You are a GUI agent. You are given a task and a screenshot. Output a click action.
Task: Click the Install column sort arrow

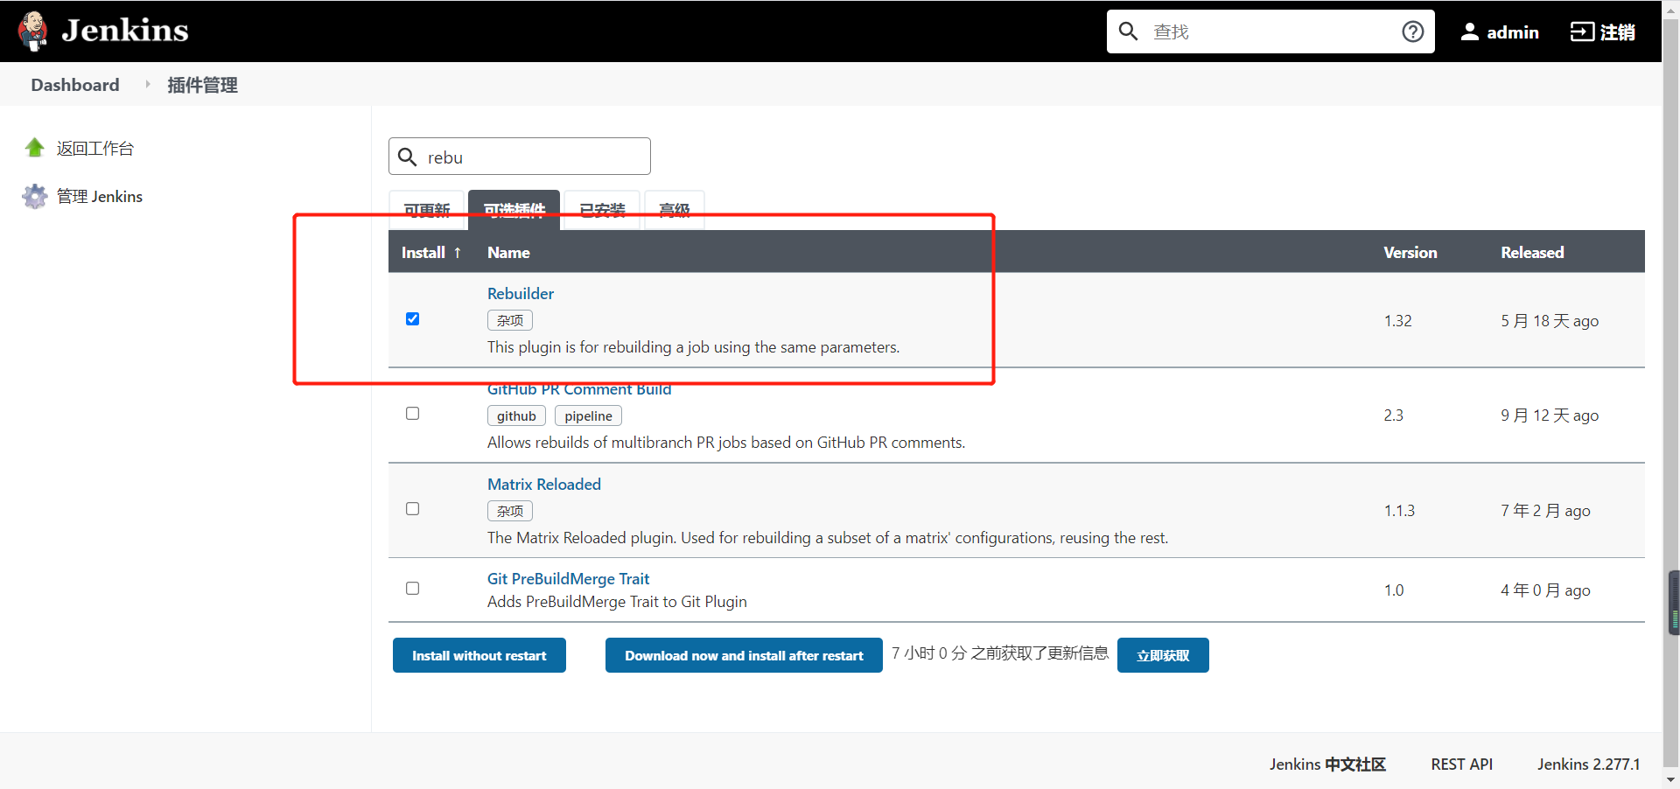pyautogui.click(x=458, y=252)
